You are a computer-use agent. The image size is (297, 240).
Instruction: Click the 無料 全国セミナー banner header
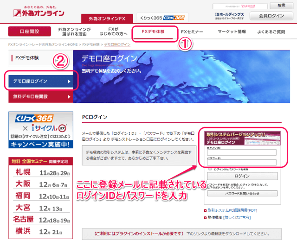click(x=40, y=161)
